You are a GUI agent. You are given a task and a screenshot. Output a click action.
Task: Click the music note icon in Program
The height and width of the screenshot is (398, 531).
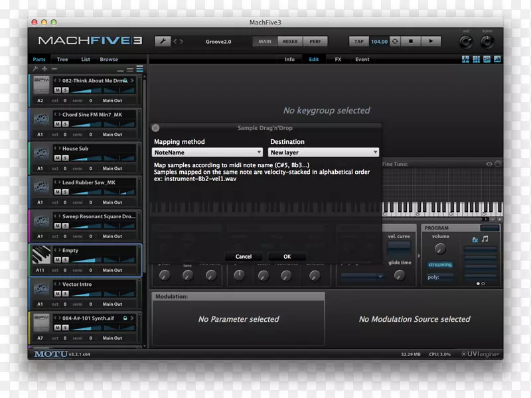coord(485,239)
